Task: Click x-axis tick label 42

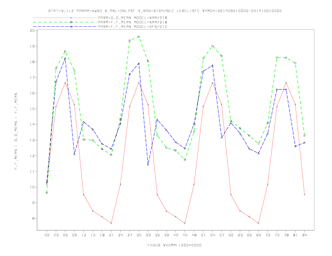Action: pos(176,235)
